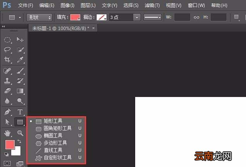
Task: Open the 图像(I) menu
Action: tap(68, 5)
